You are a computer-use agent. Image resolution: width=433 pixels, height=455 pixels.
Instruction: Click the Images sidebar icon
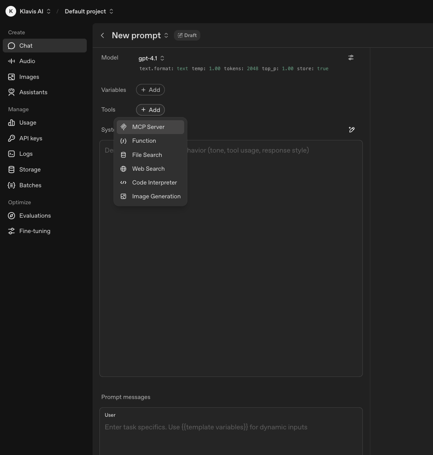(11, 77)
